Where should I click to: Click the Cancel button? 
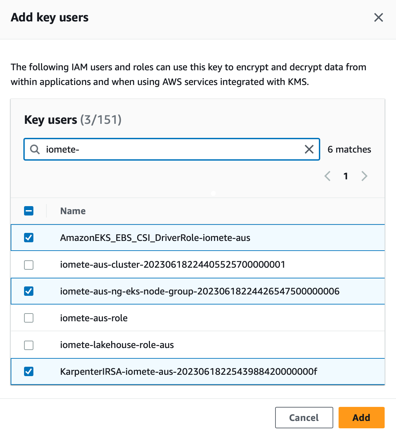point(304,418)
